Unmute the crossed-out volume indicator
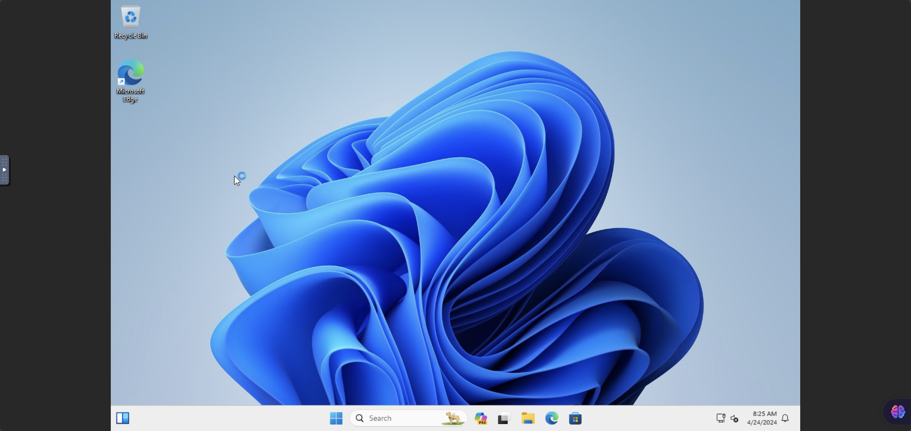 (x=734, y=418)
